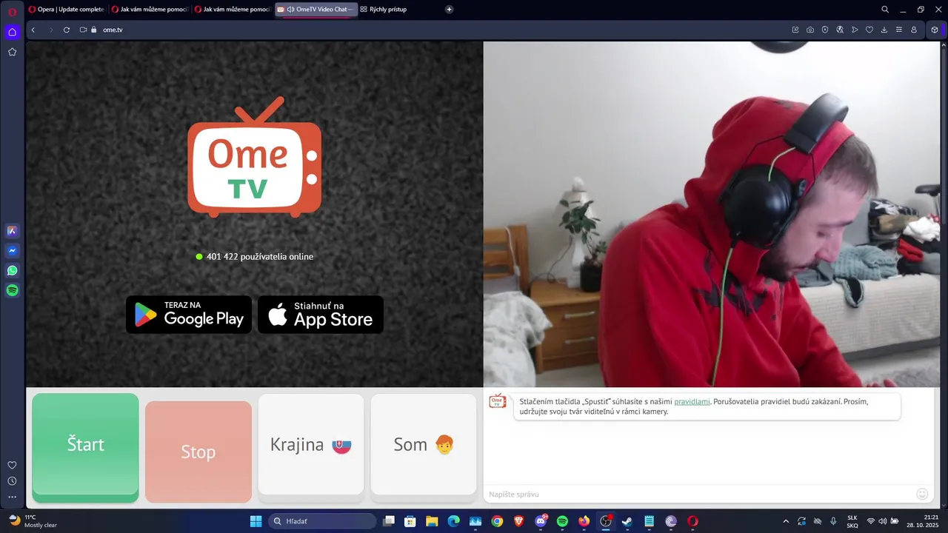Add page to bookmarks with heart icon
The height and width of the screenshot is (533, 948).
tap(869, 30)
